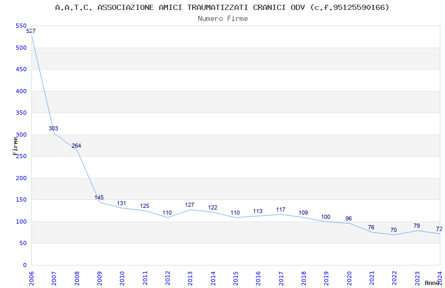Click the x-axis year label 2023
Screen dimensions: 445x288
click(x=417, y=278)
